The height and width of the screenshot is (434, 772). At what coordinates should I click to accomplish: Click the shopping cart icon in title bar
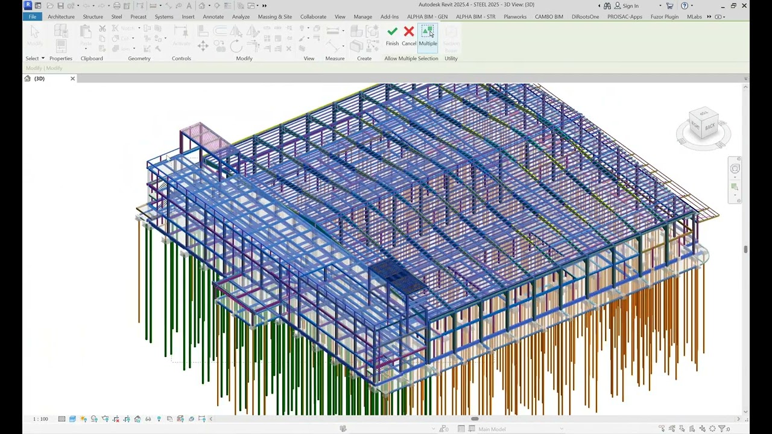coord(669,6)
